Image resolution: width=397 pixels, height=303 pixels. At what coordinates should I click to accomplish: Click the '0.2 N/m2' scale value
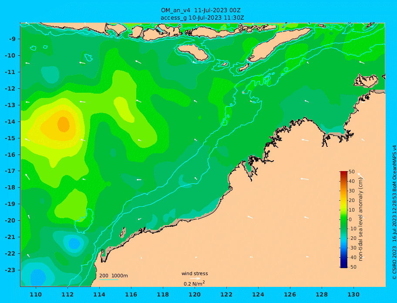click(x=194, y=283)
